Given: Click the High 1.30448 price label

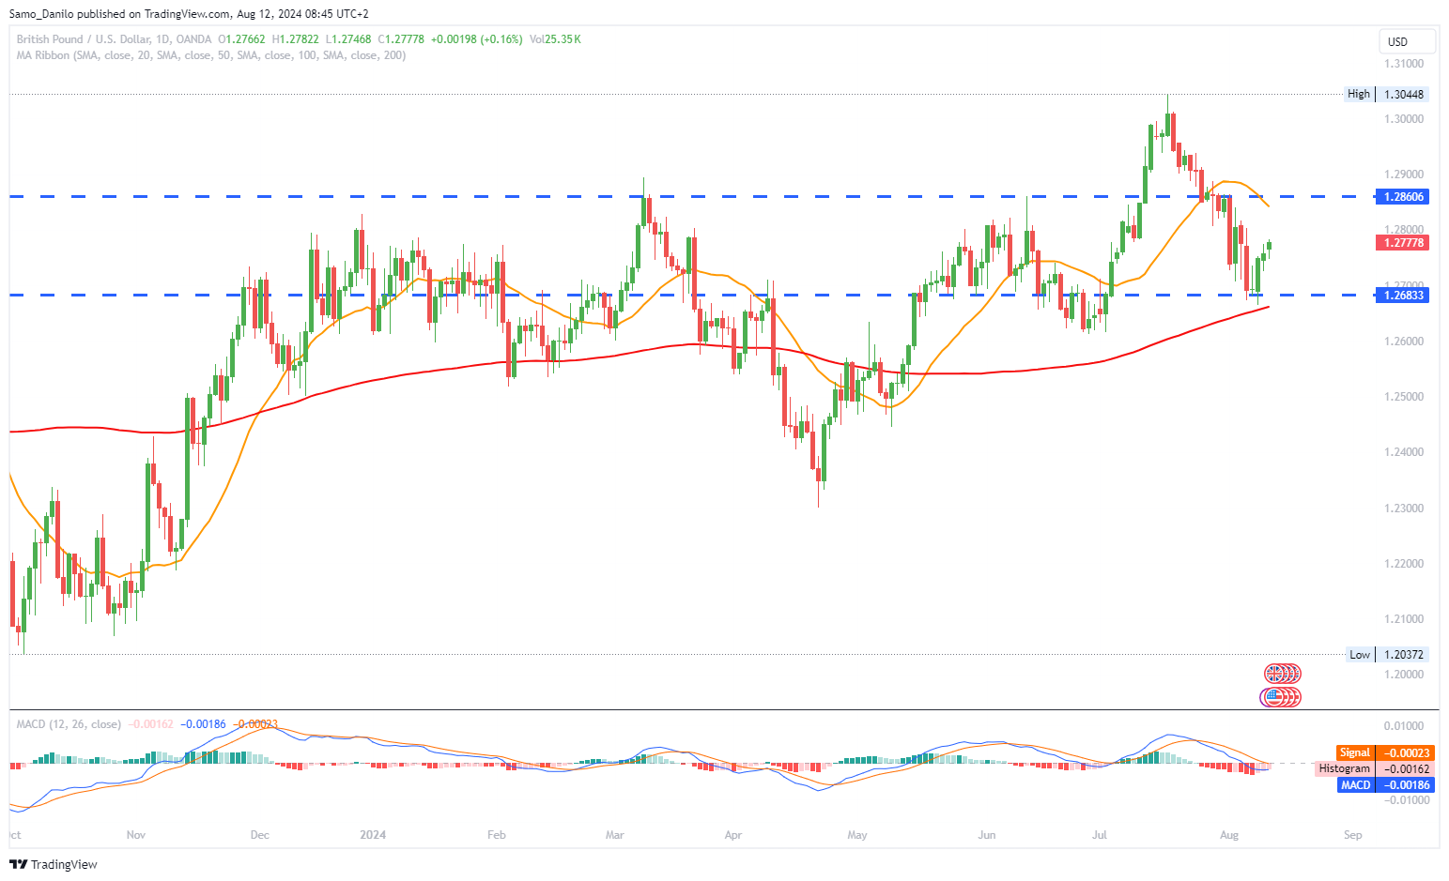Looking at the screenshot, I should click(1386, 94).
